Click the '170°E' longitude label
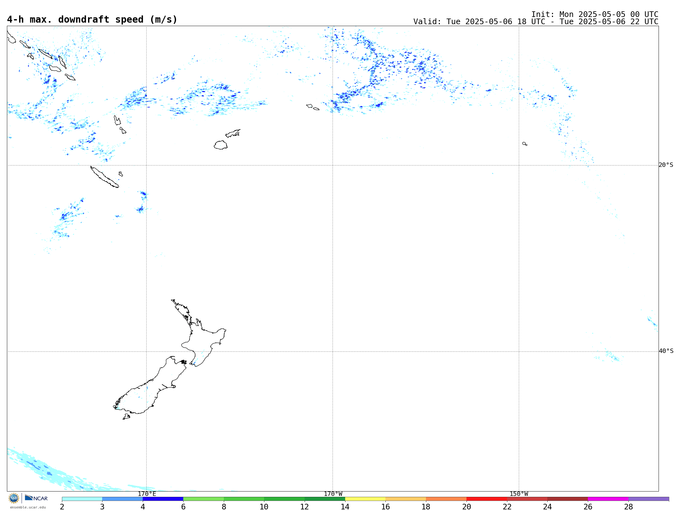 (147, 494)
